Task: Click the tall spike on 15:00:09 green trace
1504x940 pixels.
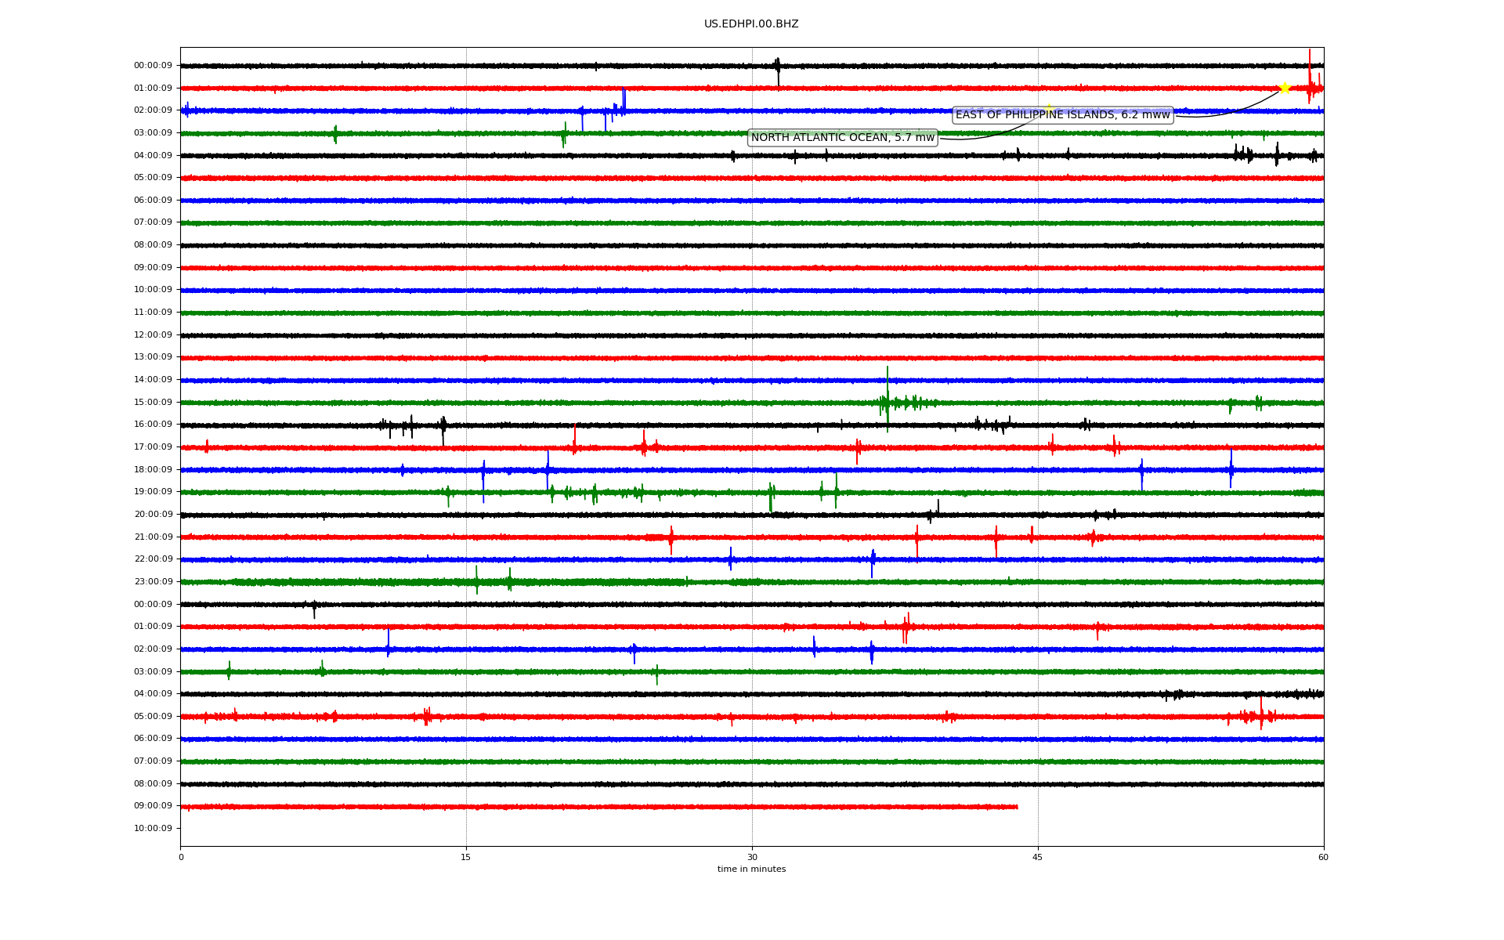Action: (x=888, y=399)
